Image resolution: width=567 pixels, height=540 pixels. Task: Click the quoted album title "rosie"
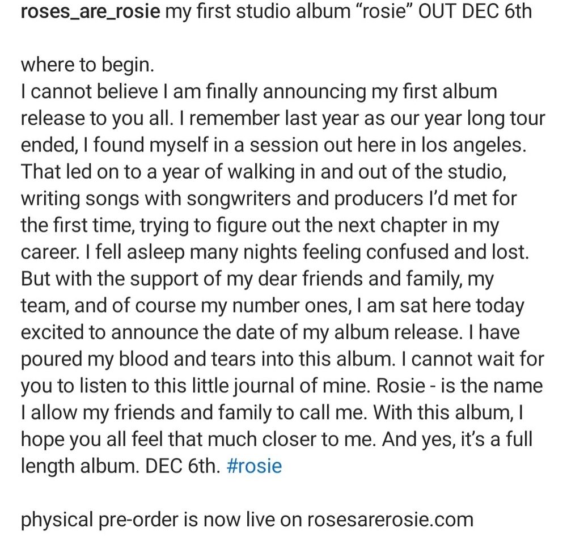pyautogui.click(x=385, y=11)
